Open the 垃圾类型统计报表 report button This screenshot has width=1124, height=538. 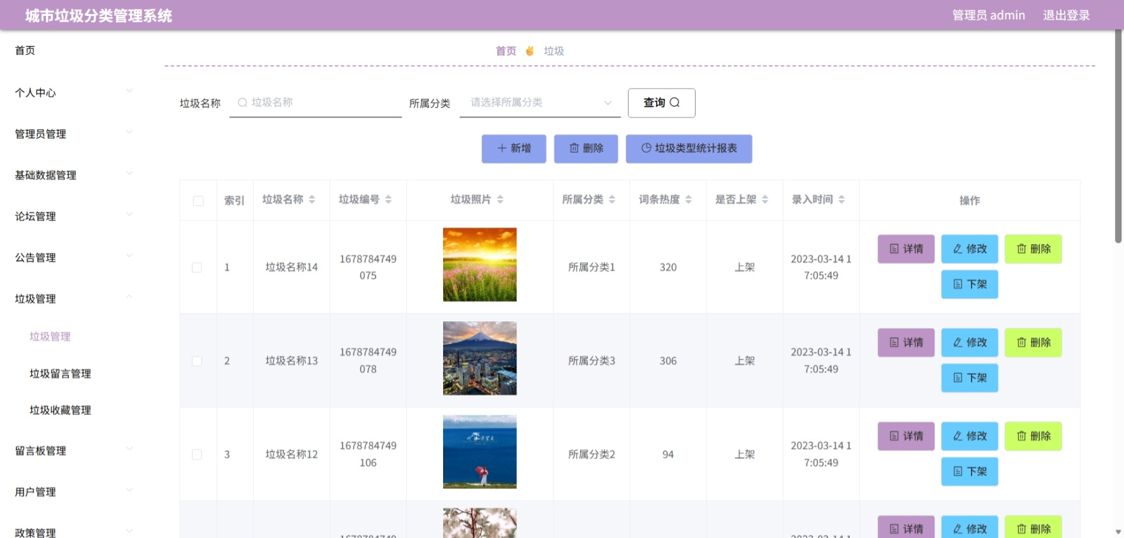click(x=689, y=149)
